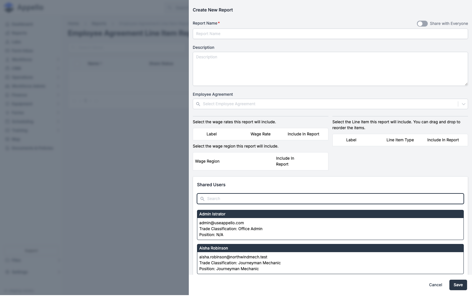Viewport: 472px width, 301px height.
Task: Focus the Shared Users search field
Action: 330,199
